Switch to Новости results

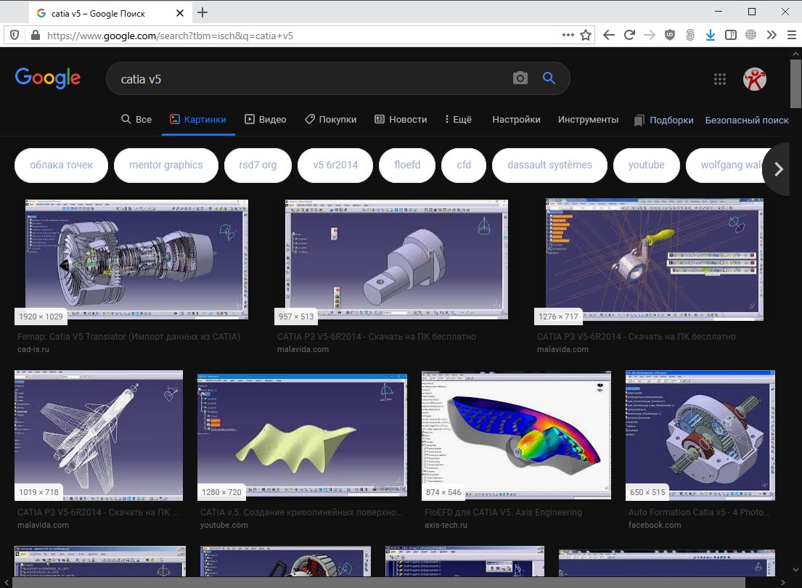tap(401, 119)
